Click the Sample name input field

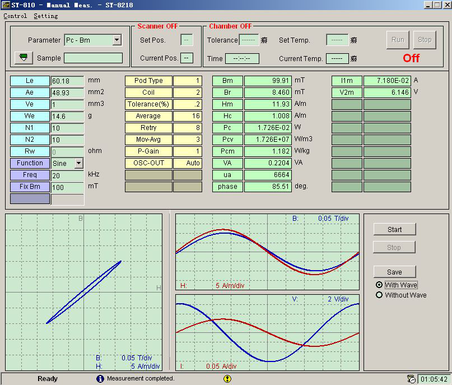(93, 58)
